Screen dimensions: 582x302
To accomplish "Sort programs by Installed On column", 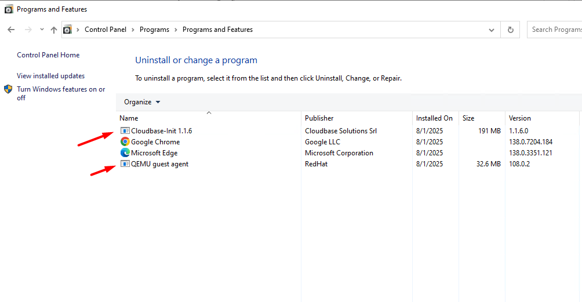I will point(434,118).
